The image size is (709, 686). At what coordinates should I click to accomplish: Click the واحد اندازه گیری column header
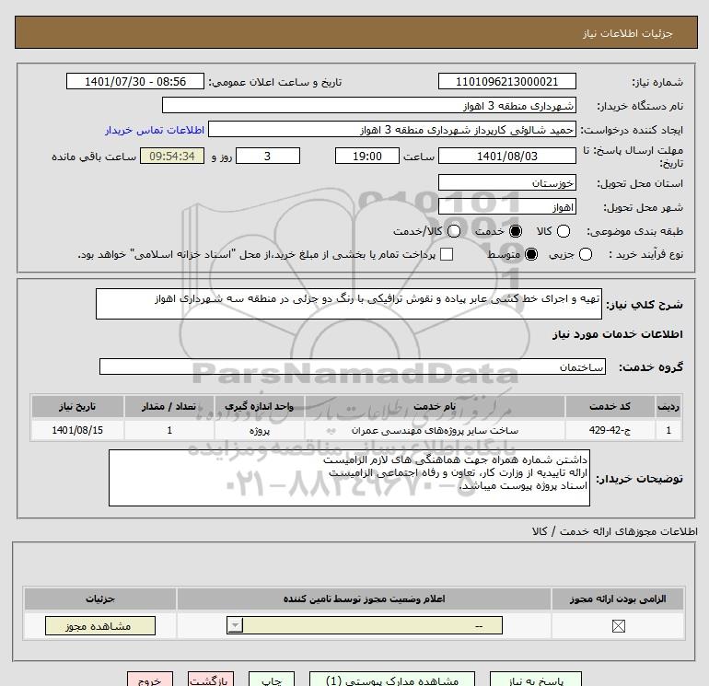(x=260, y=406)
